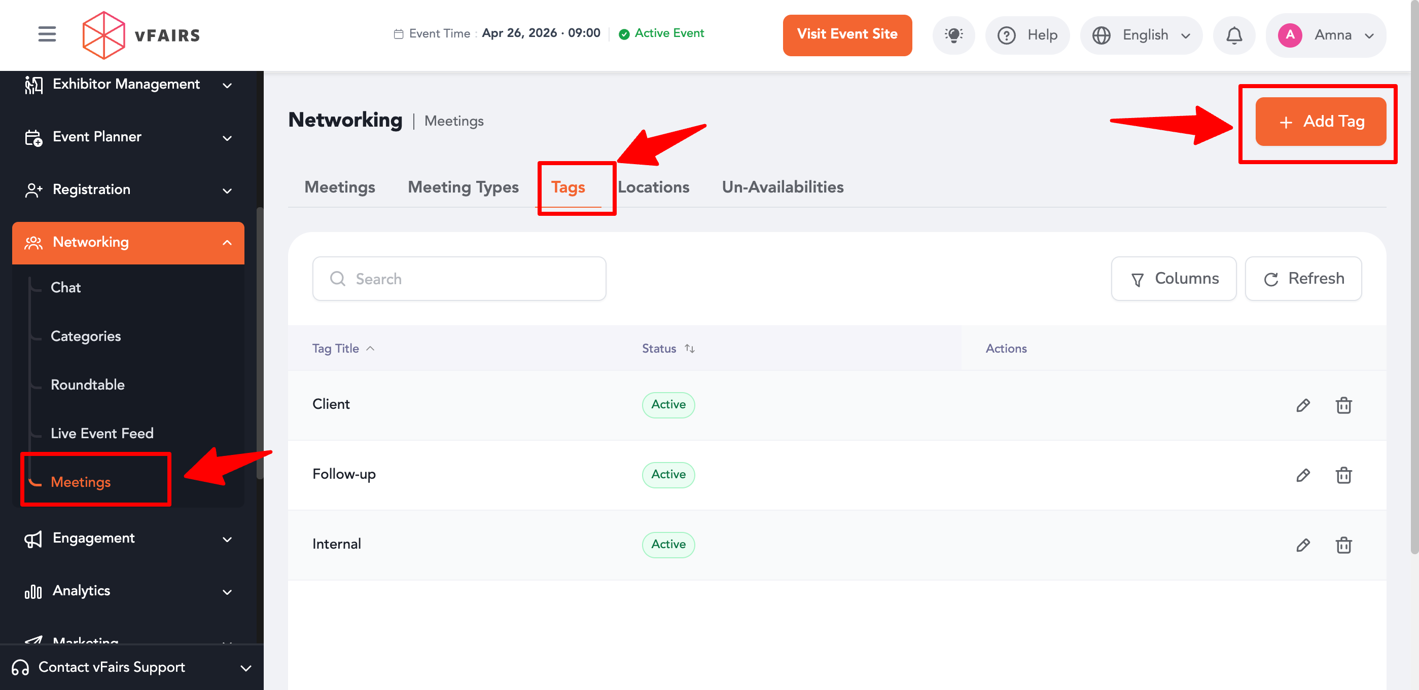1419x690 pixels.
Task: Switch to the Meeting Types tab
Action: point(463,187)
